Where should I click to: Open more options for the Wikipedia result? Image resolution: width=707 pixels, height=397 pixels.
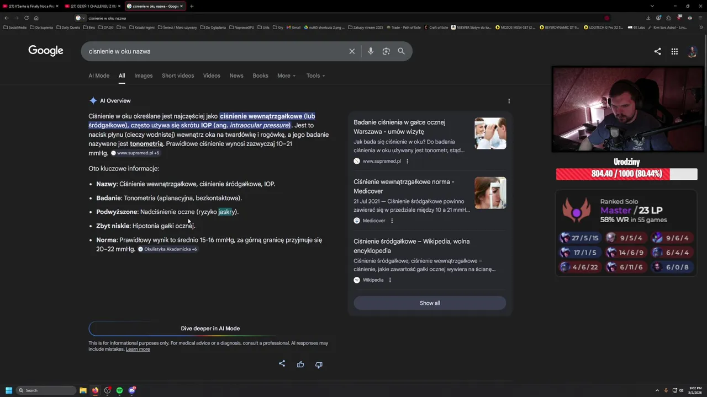click(390, 280)
